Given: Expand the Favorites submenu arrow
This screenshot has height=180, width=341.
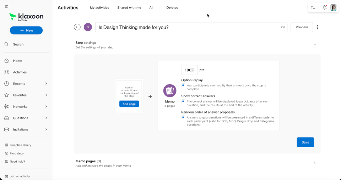Looking at the screenshot, I should pos(46,95).
